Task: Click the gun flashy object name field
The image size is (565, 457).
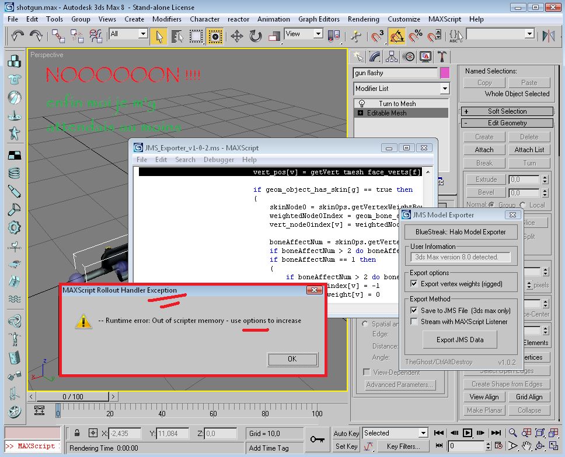Action: coord(395,73)
